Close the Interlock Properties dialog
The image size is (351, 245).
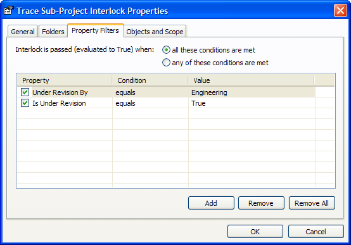(x=340, y=11)
